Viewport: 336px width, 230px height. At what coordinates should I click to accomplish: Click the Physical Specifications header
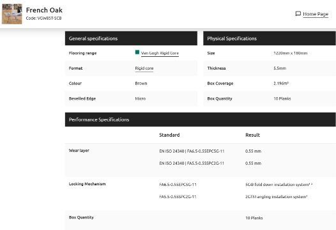[270, 38]
